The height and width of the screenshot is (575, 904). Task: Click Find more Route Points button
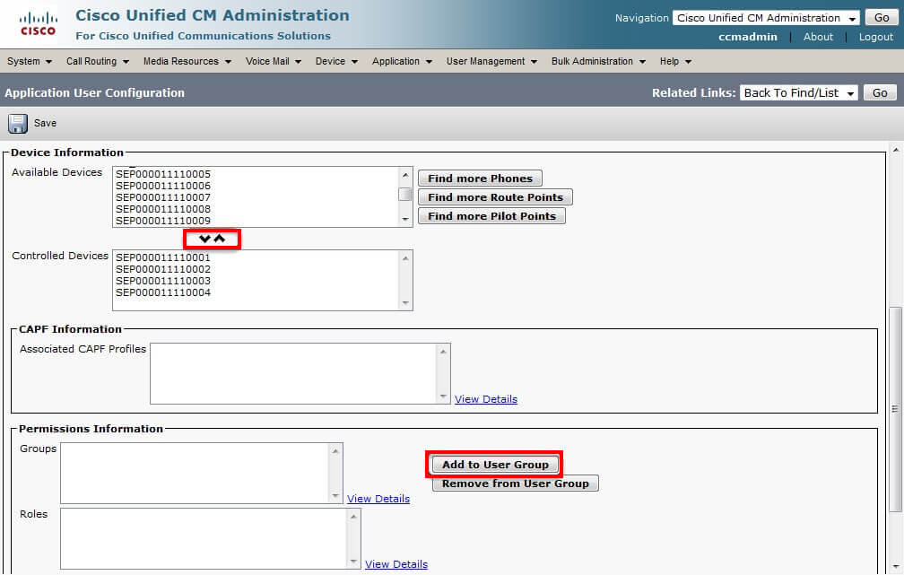(495, 197)
